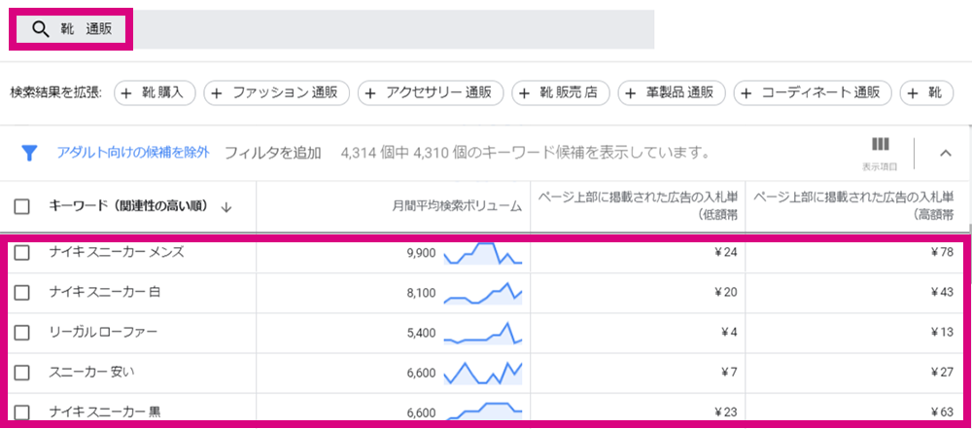This screenshot has width=972, height=429.
Task: View the trend sparkline for スニーカー 安い
Action: click(483, 373)
